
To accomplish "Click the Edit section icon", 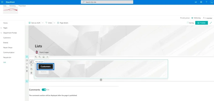I will 27,60.
